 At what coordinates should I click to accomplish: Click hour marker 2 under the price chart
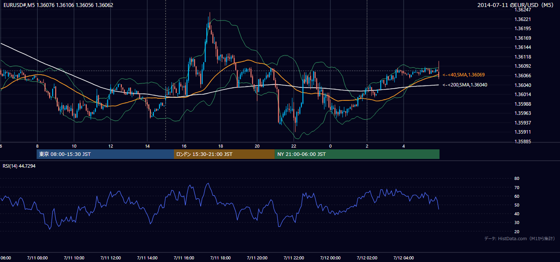point(367,146)
